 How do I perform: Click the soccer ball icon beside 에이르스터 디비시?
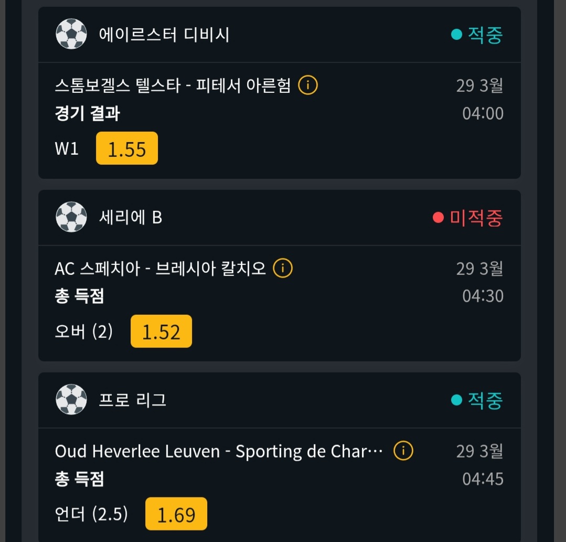point(71,34)
